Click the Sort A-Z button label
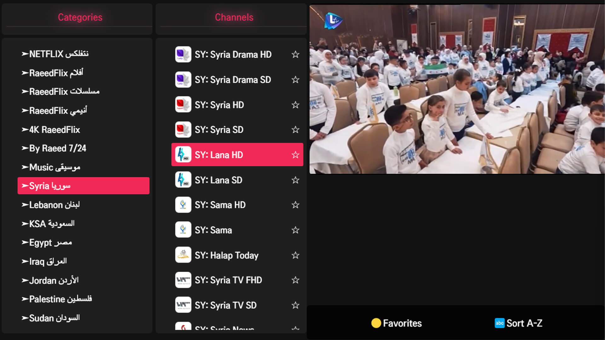The height and width of the screenshot is (340, 605). tap(524, 323)
